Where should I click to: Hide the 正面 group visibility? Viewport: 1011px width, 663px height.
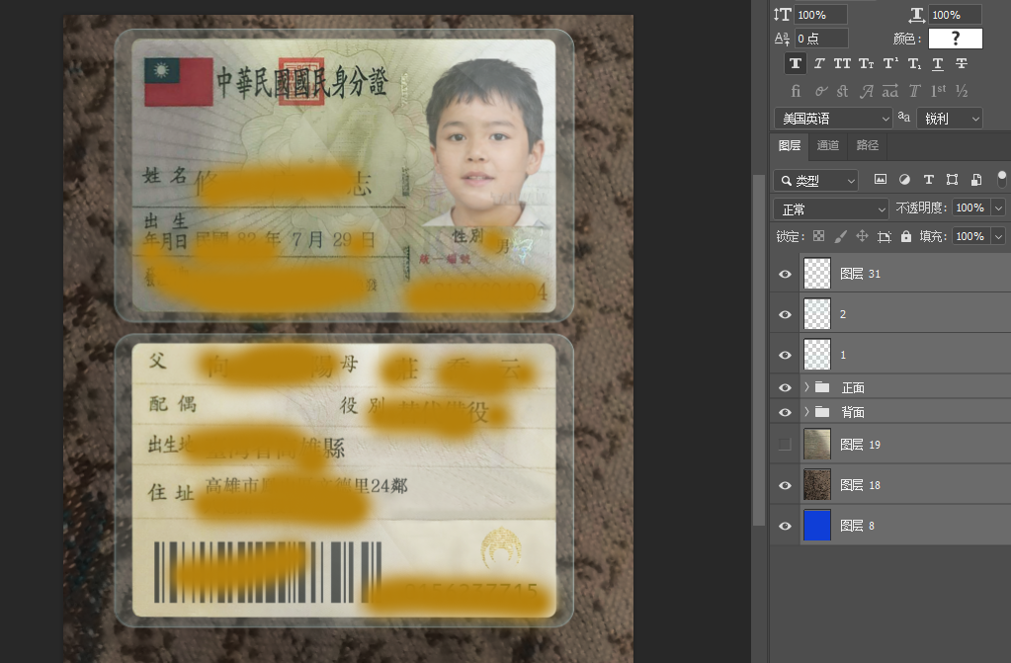[x=785, y=387]
